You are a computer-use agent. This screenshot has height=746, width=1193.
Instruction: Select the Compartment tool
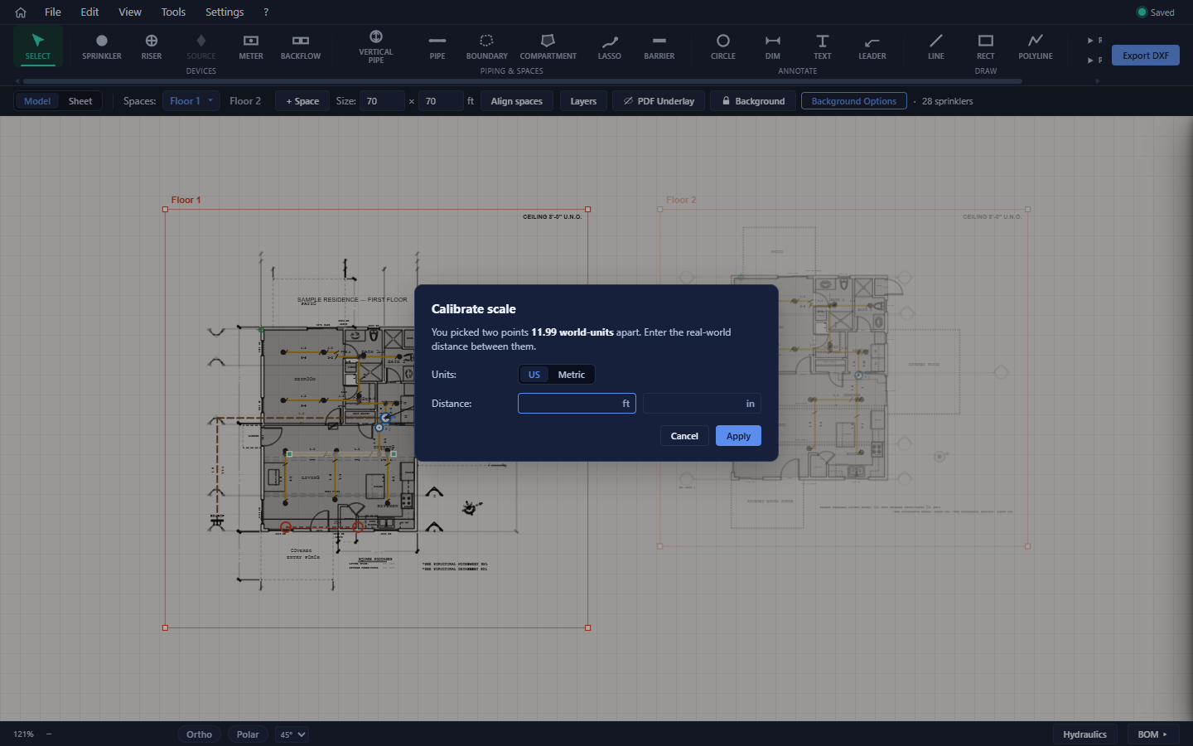pos(548,46)
